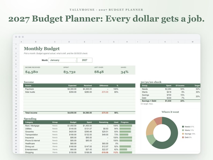Select the Shopping category cell
This screenshot has width=213, height=160.
29,152
